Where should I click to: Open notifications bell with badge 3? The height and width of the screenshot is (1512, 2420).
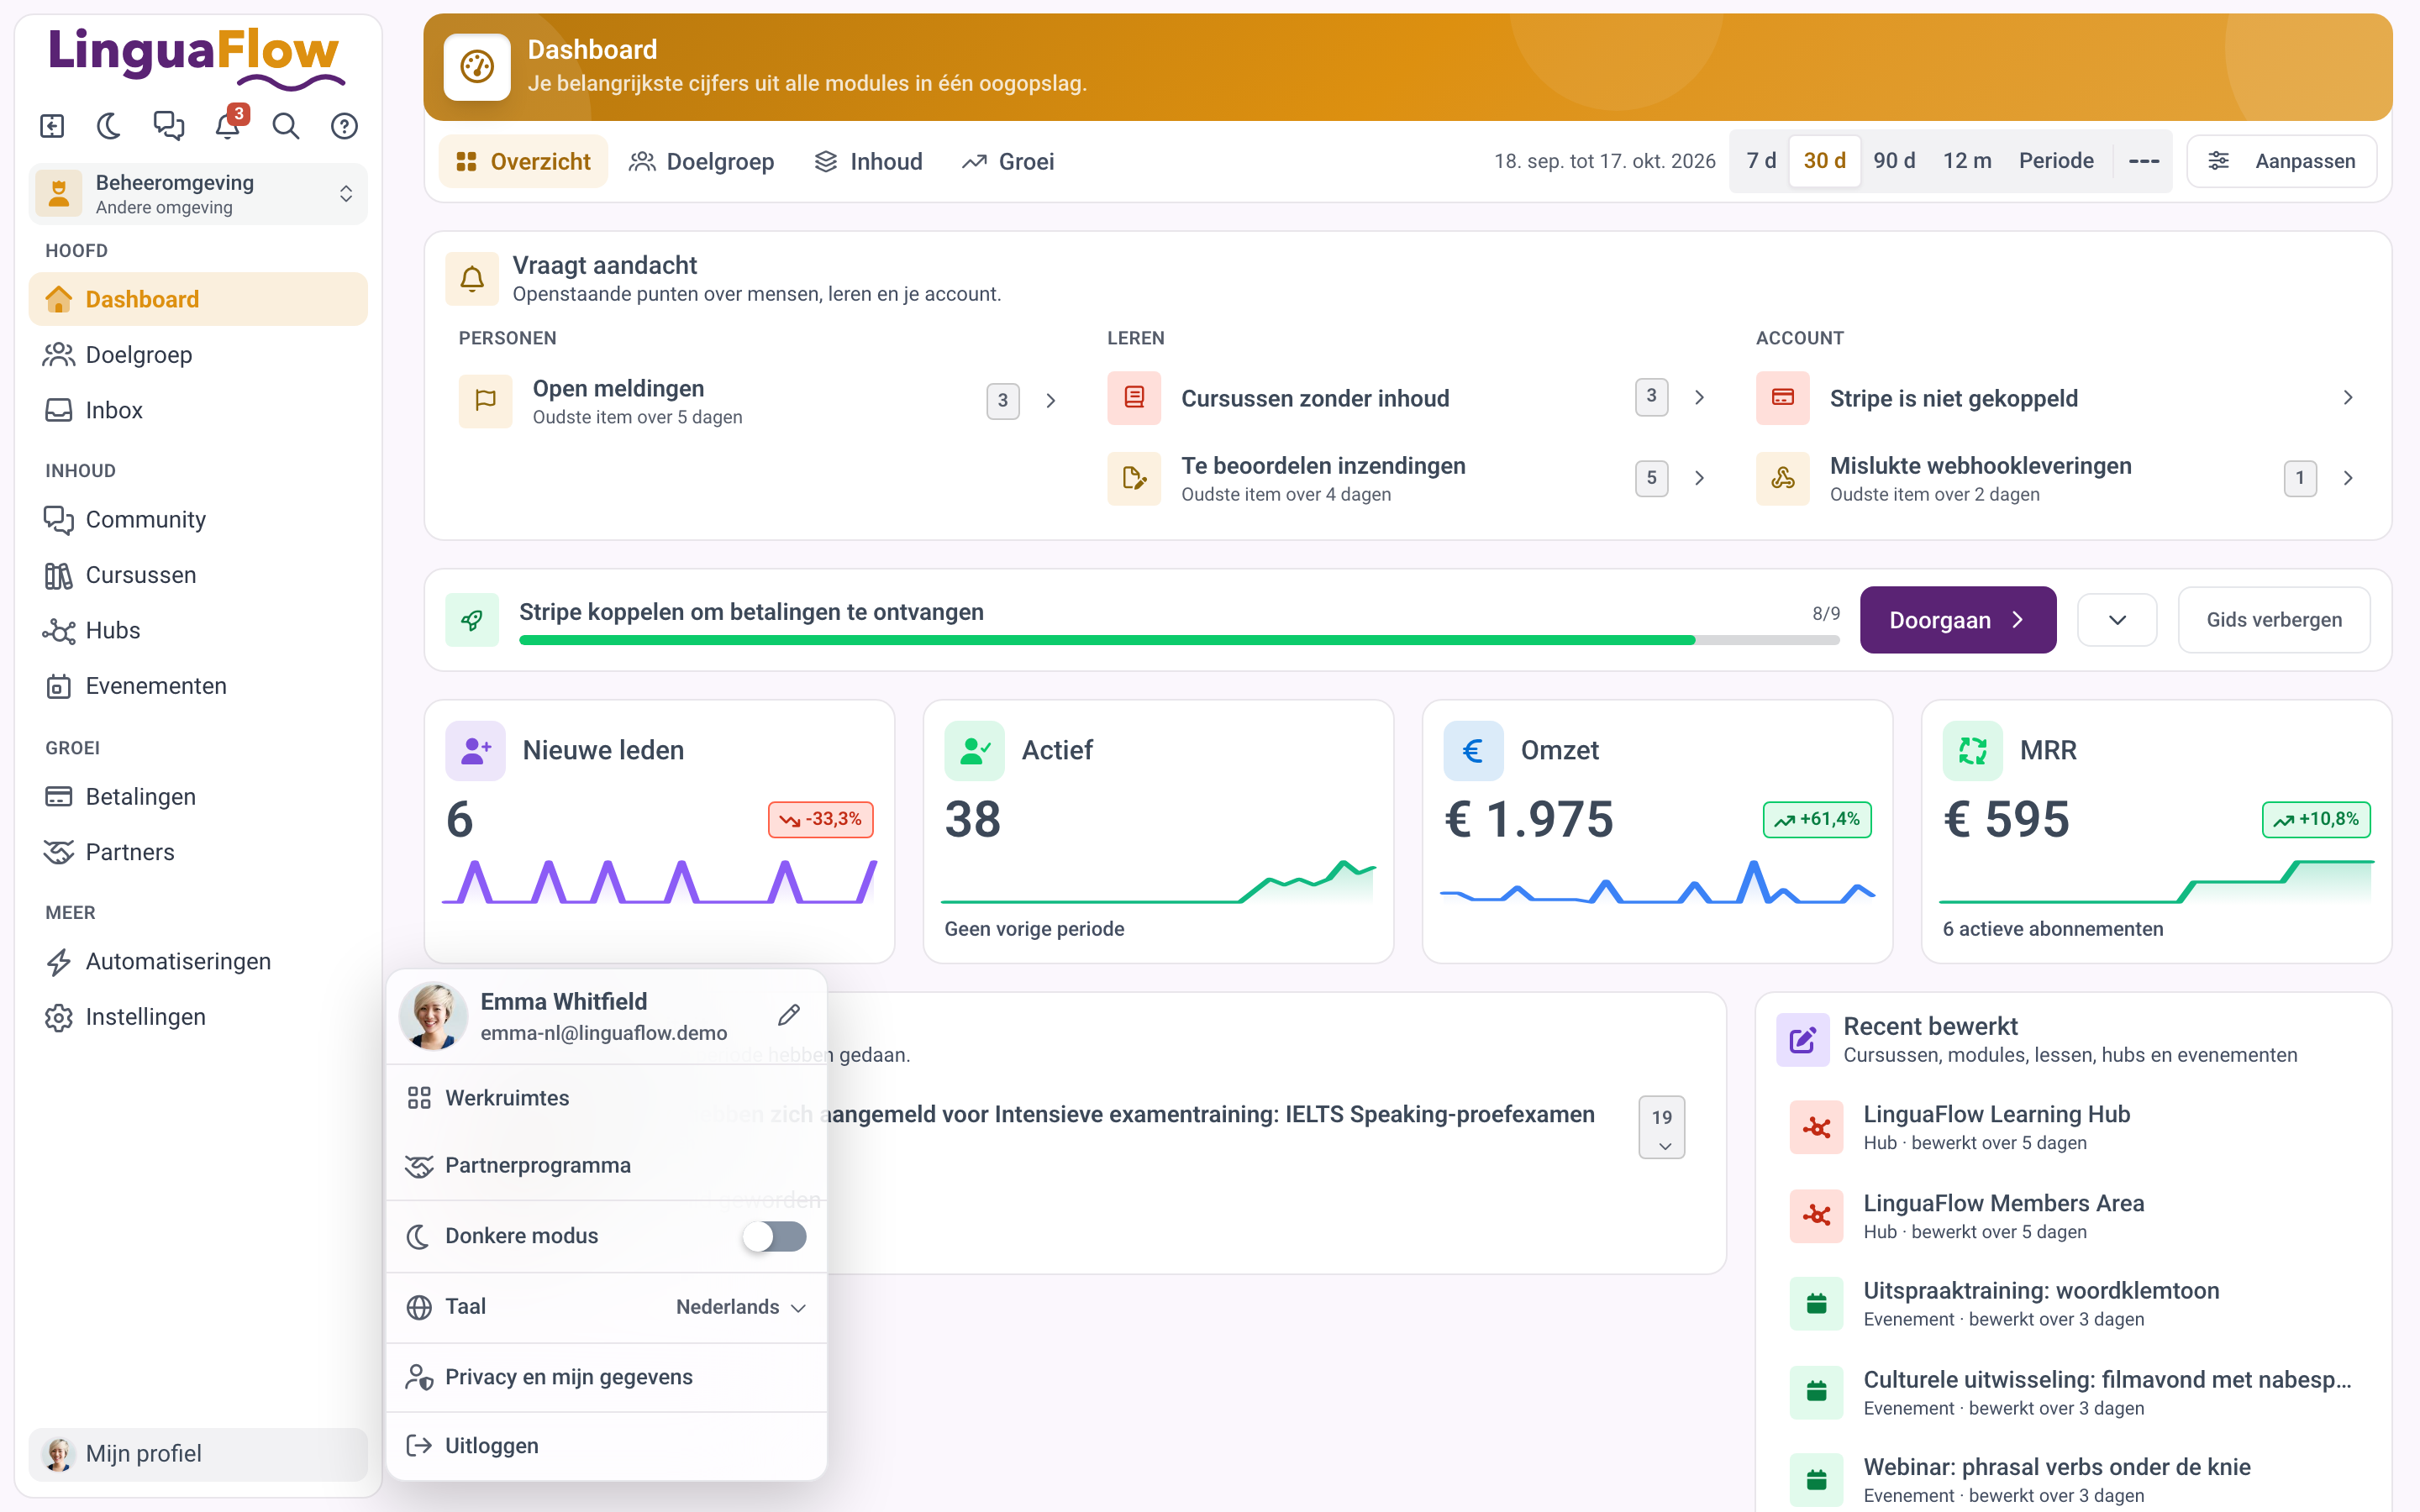[x=228, y=126]
